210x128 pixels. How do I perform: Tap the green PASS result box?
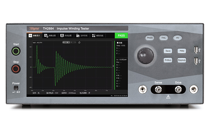tap(121, 36)
